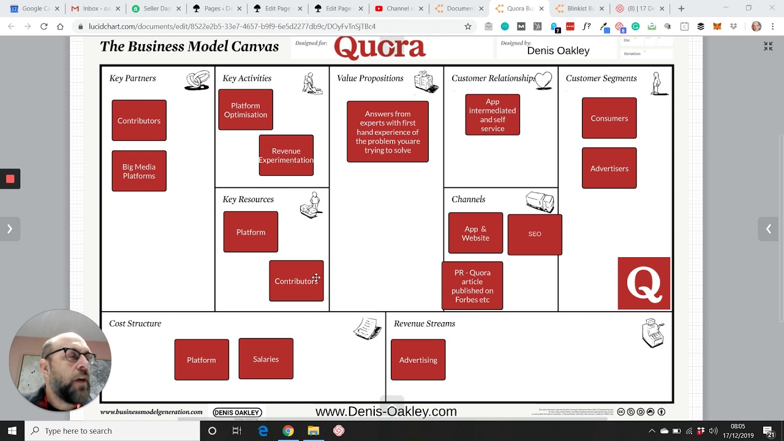Select the Platform card under Key Resources

pyautogui.click(x=251, y=232)
